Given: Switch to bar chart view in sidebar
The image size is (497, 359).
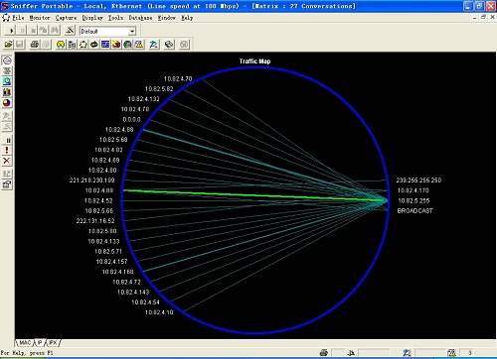Looking at the screenshot, I should pyautogui.click(x=7, y=92).
